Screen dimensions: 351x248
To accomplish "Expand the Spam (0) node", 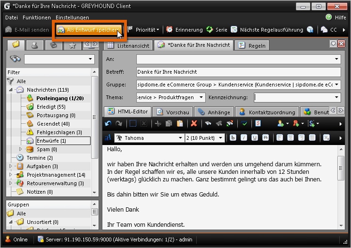I will point(21,149).
